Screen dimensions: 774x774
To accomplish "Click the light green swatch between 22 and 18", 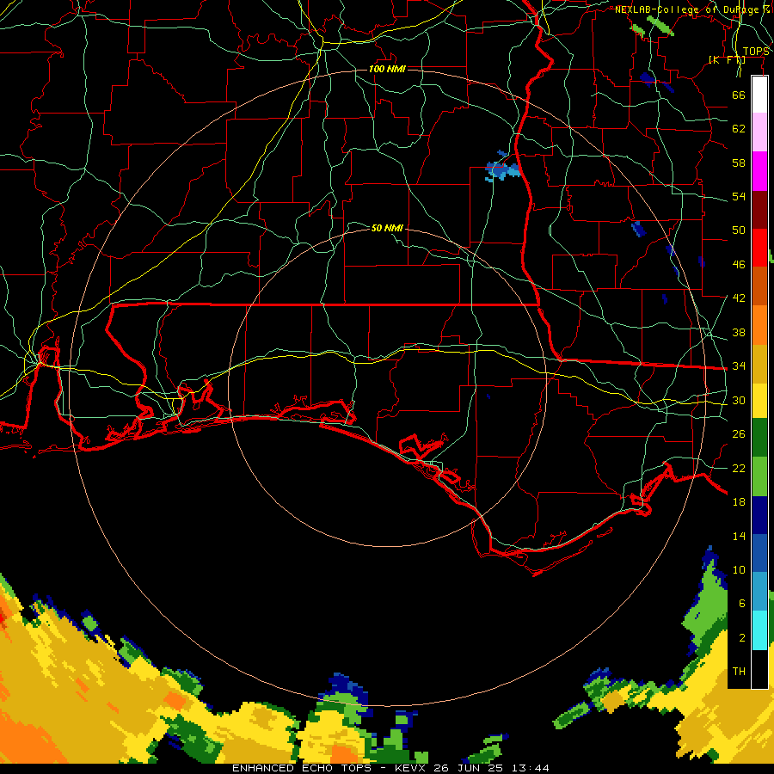I will tap(759, 476).
